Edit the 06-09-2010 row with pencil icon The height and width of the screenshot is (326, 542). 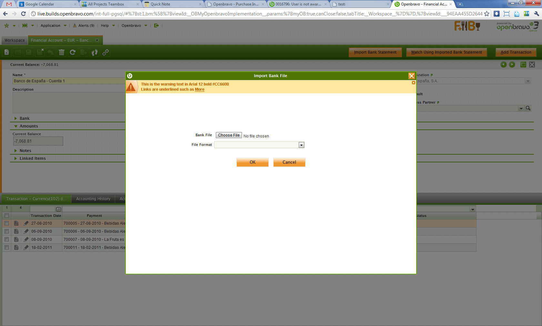[x=26, y=231]
